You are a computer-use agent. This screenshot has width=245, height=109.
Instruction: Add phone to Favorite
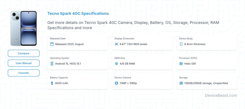(24, 73)
